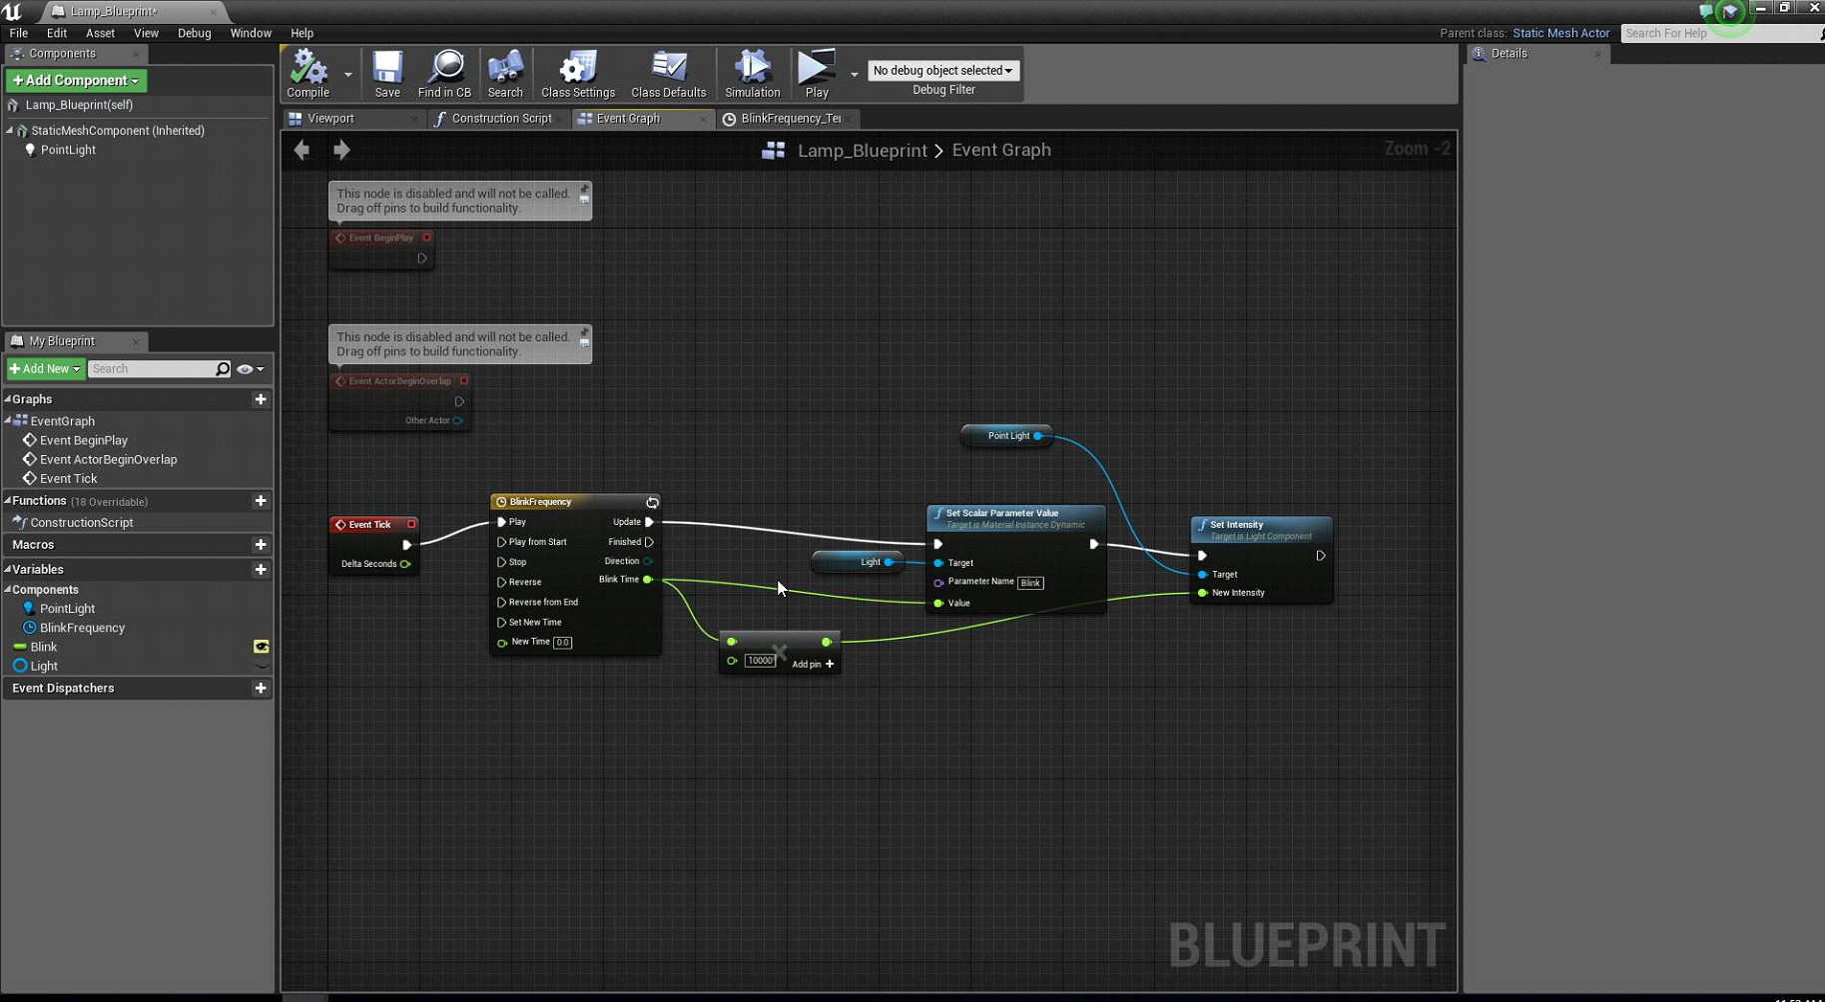Navigate back with the left arrow
Image resolution: width=1825 pixels, height=1002 pixels.
pyautogui.click(x=302, y=150)
